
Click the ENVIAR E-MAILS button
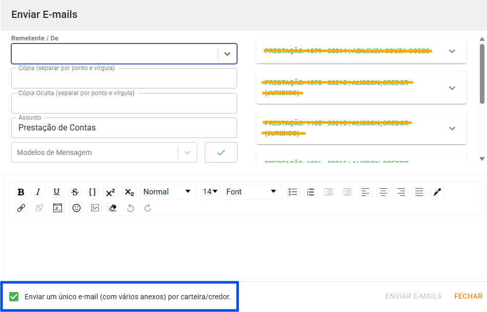(x=413, y=296)
